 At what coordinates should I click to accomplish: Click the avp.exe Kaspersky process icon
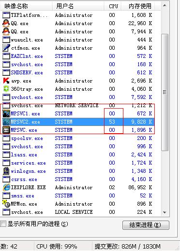[x=6, y=81]
